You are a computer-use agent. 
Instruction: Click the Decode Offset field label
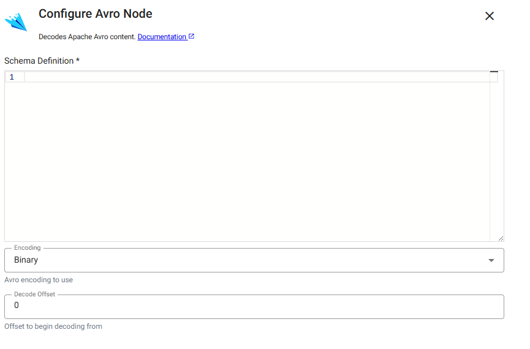tap(34, 295)
